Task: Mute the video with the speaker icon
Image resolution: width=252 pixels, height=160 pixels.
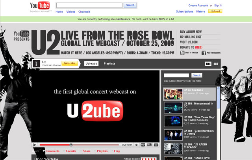Action: 136,145
